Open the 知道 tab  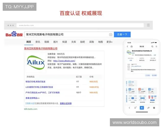click(65, 42)
